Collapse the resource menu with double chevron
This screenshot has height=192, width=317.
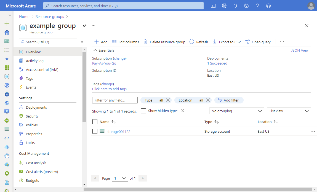click(82, 42)
